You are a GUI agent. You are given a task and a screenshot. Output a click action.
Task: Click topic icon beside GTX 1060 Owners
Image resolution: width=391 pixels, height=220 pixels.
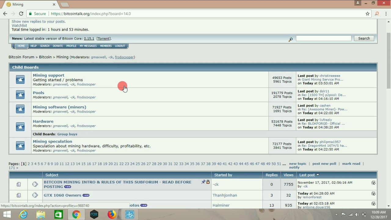coord(35,195)
